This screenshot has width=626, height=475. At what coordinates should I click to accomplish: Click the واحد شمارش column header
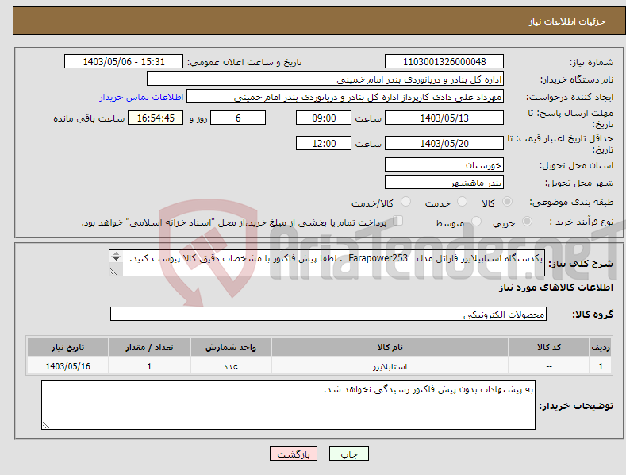[x=231, y=347]
